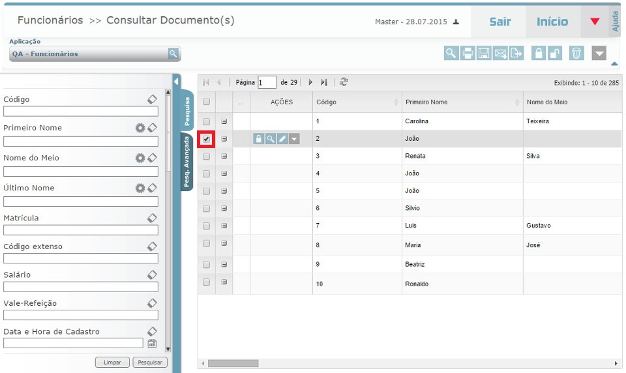The width and height of the screenshot is (626, 373).
Task: Expand the Silvio row details
Action: (x=224, y=209)
